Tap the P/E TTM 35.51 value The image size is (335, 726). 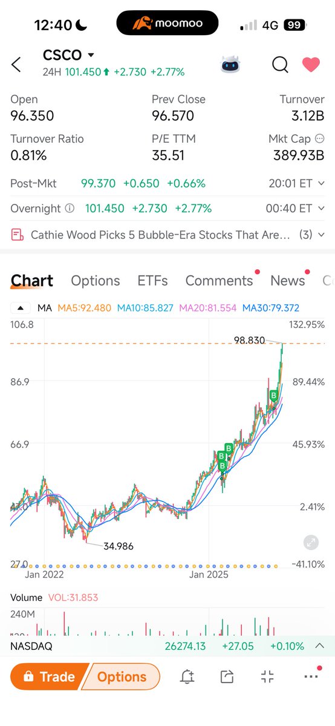coord(167,155)
